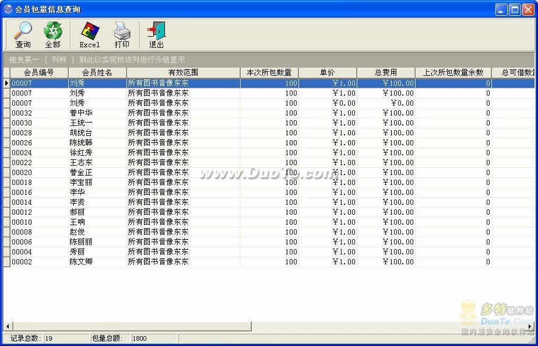Click the app icon in the title bar
Image resolution: width=538 pixels, height=346 pixels.
click(x=8, y=9)
